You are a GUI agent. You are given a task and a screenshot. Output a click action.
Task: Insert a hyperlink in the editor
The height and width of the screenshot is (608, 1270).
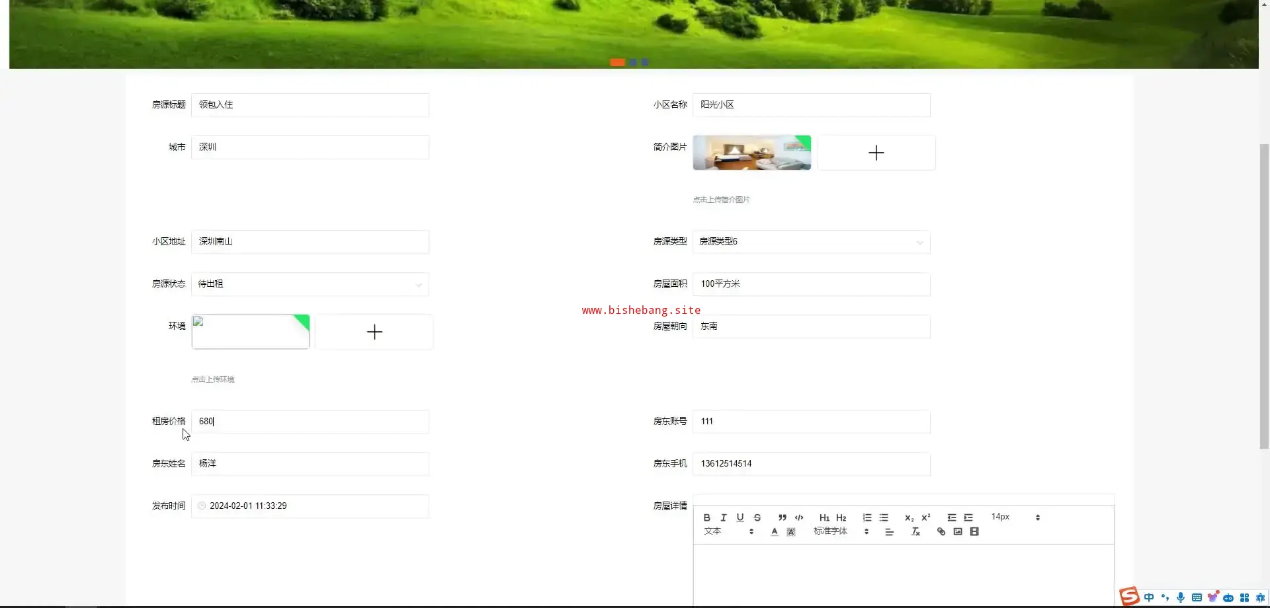tap(941, 532)
